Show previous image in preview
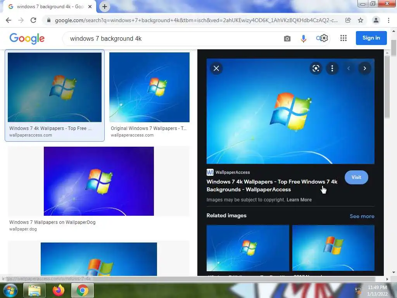397x298 pixels. coord(349,68)
